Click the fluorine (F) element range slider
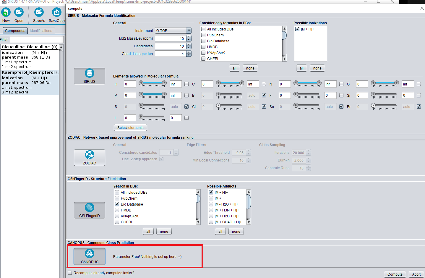The image size is (425, 278). (x=308, y=95)
